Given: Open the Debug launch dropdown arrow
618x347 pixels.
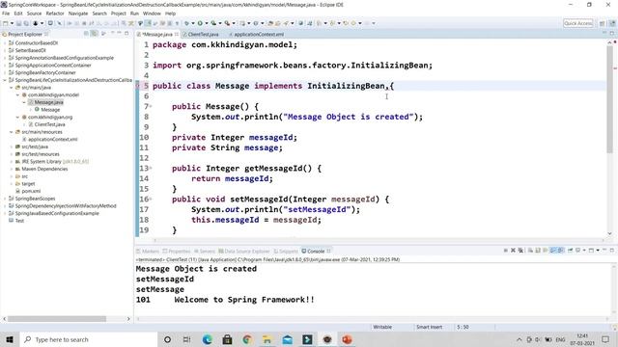Looking at the screenshot, I should point(193,23).
